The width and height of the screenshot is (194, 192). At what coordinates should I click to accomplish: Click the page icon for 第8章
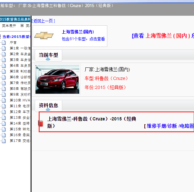4,89
